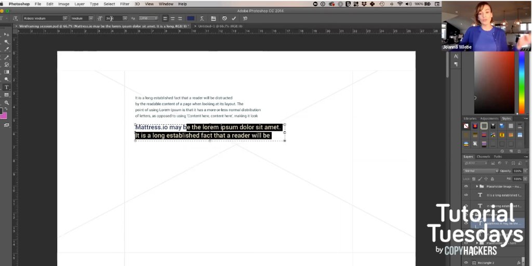This screenshot has height=266, width=532.
Task: Hide the Rectangle 2 layer
Action: [466, 262]
